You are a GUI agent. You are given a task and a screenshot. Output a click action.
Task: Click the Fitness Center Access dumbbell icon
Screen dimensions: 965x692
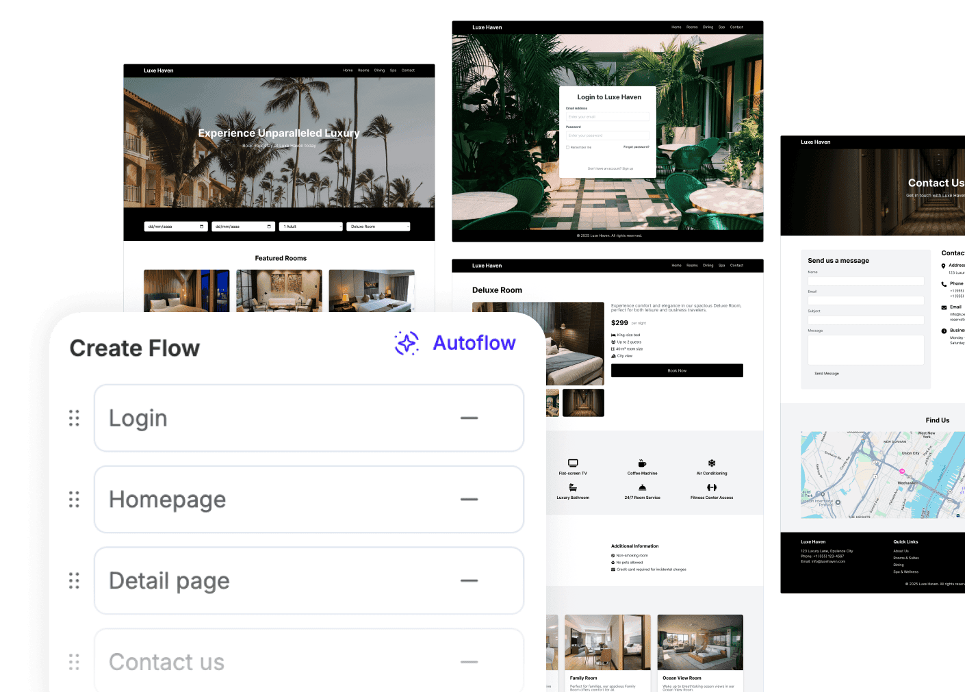tap(711, 487)
